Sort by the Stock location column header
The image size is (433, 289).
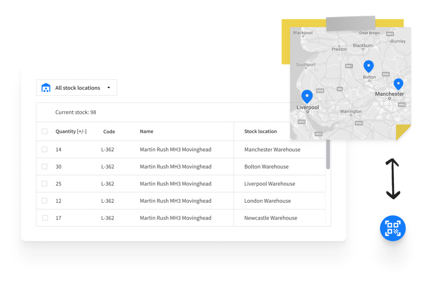[x=260, y=131]
